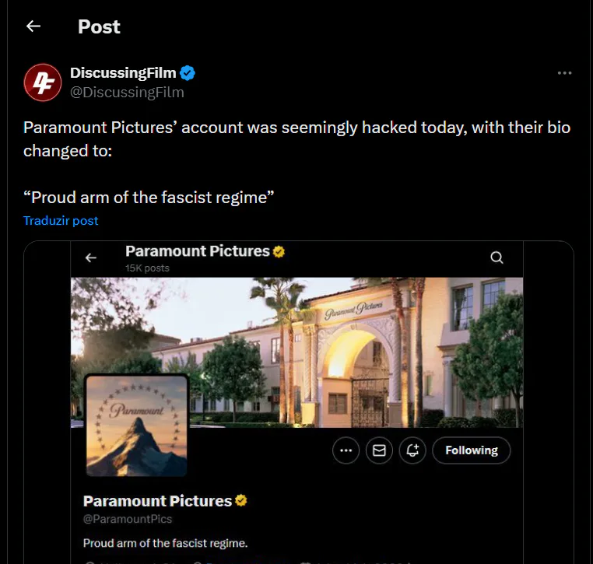Toggle the bell notification icon for Paramount

coord(412,450)
